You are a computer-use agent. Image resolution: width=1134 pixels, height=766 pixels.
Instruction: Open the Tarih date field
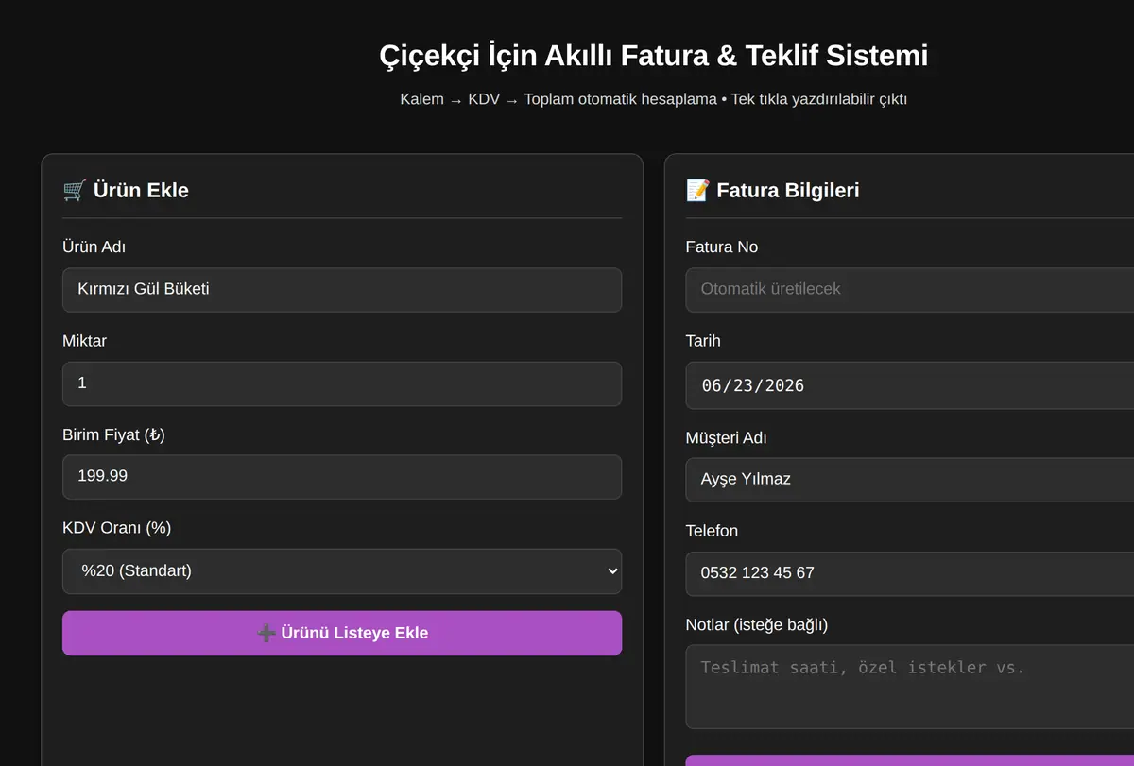pyautogui.click(x=909, y=385)
